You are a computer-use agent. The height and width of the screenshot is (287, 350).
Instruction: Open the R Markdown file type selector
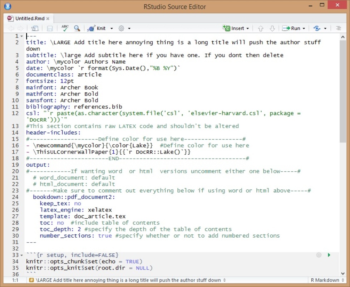[x=328, y=280]
